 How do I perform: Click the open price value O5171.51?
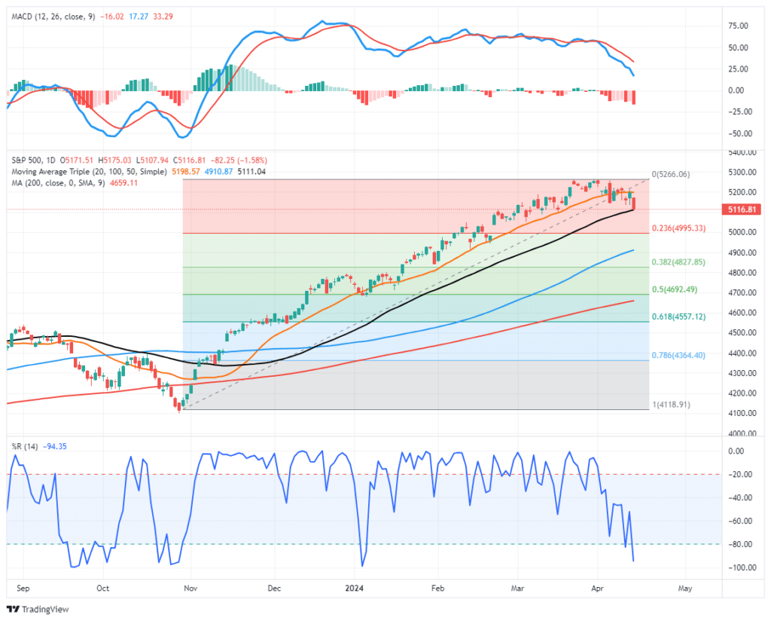77,161
